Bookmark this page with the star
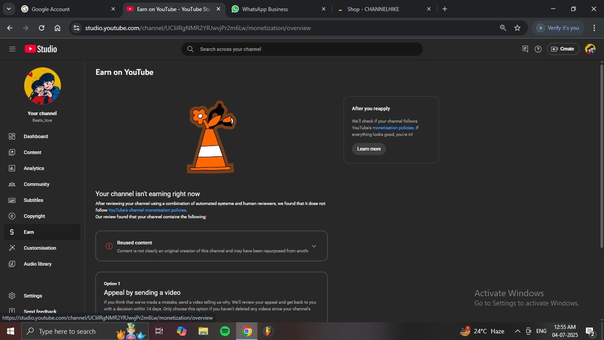 517,28
